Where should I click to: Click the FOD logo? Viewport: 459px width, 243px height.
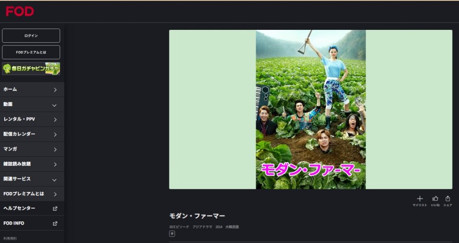tap(20, 11)
